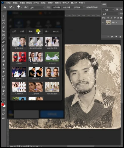Choose 创建纹理 type button
This screenshot has height=148, width=124.
pos(67,7)
